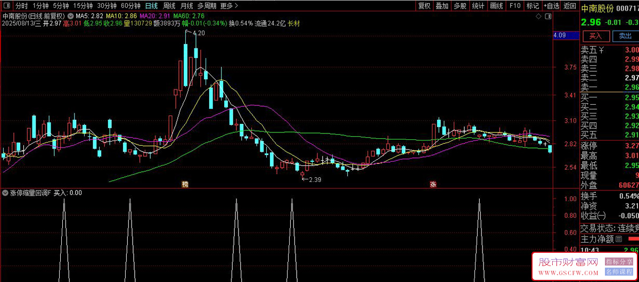Click the ¥ icon beside 卖五
639x282 pixels.
601,50
